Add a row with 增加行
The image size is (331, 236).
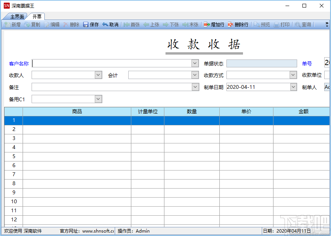(x=214, y=24)
